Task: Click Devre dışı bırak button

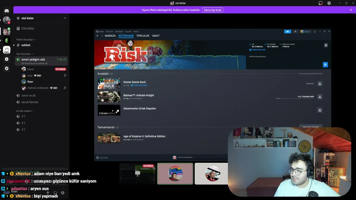Action: (x=212, y=10)
